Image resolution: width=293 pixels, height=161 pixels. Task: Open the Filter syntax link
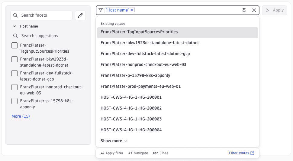239,153
